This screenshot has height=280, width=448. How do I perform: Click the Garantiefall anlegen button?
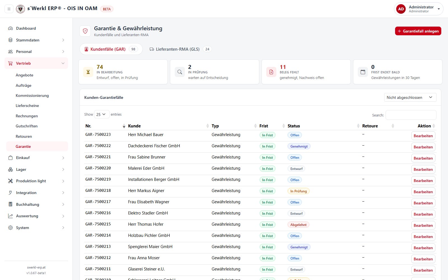point(418,31)
